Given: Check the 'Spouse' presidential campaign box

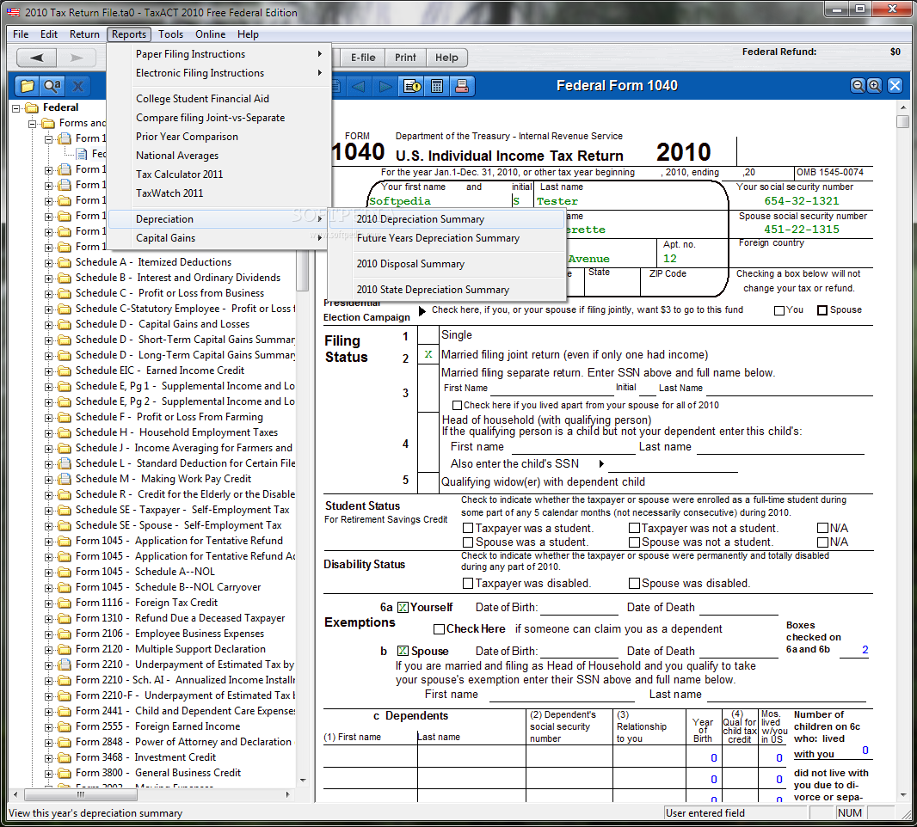Looking at the screenshot, I should (x=822, y=310).
